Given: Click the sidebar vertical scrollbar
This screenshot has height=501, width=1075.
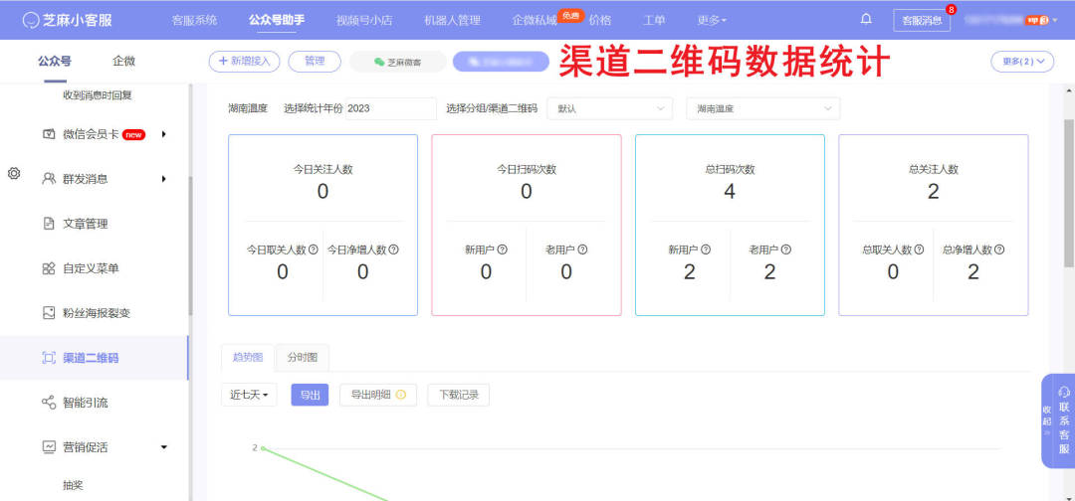Looking at the screenshot, I should tap(190, 247).
